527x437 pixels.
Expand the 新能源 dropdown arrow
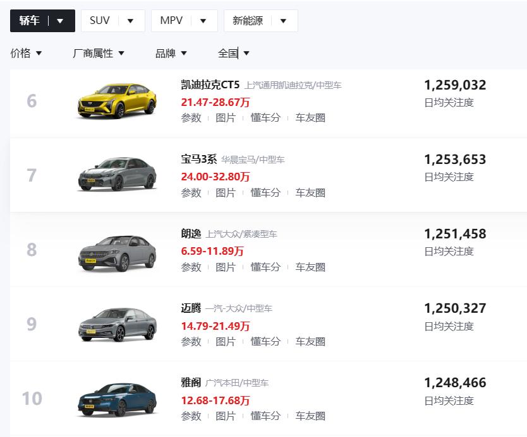point(283,21)
